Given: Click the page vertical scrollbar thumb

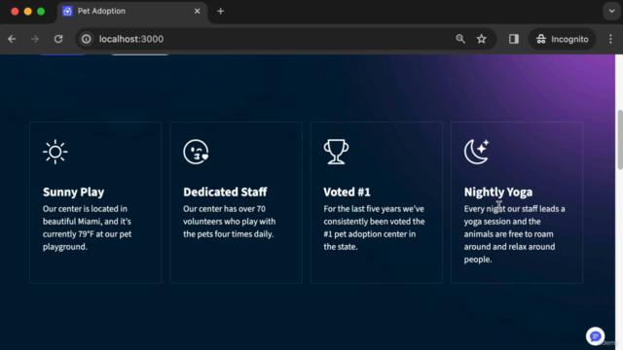Looking at the screenshot, I should tap(619, 140).
